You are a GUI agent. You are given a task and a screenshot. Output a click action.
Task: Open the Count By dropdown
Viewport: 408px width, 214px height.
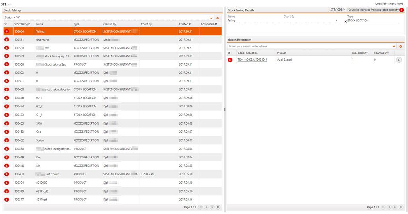[x=337, y=21]
